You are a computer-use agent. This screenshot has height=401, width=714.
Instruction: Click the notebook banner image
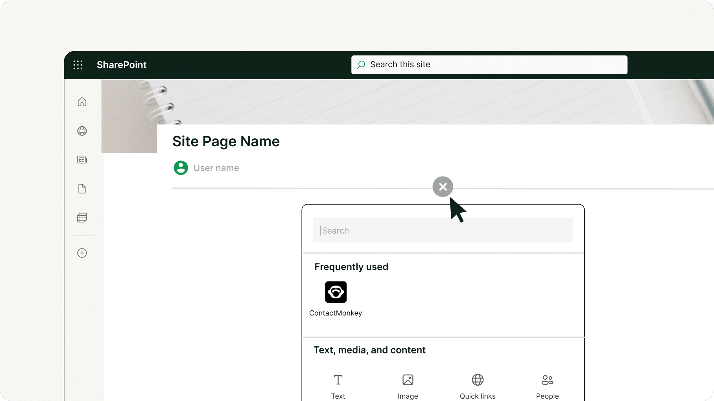(408, 102)
